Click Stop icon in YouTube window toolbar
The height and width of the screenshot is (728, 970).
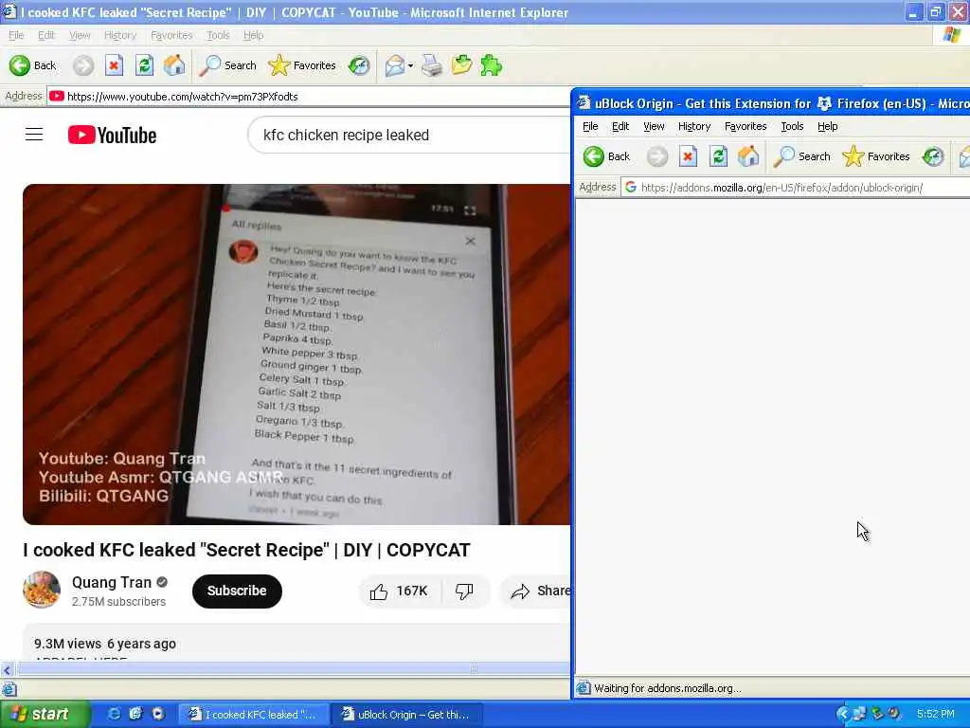(114, 65)
